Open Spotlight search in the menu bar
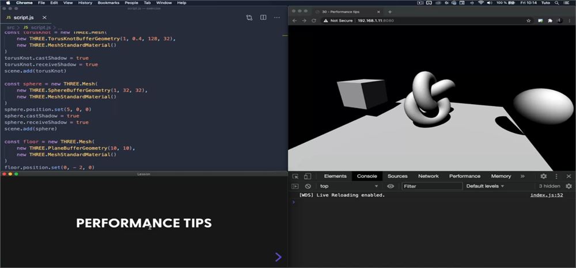This screenshot has width=576, height=268. point(556,2)
